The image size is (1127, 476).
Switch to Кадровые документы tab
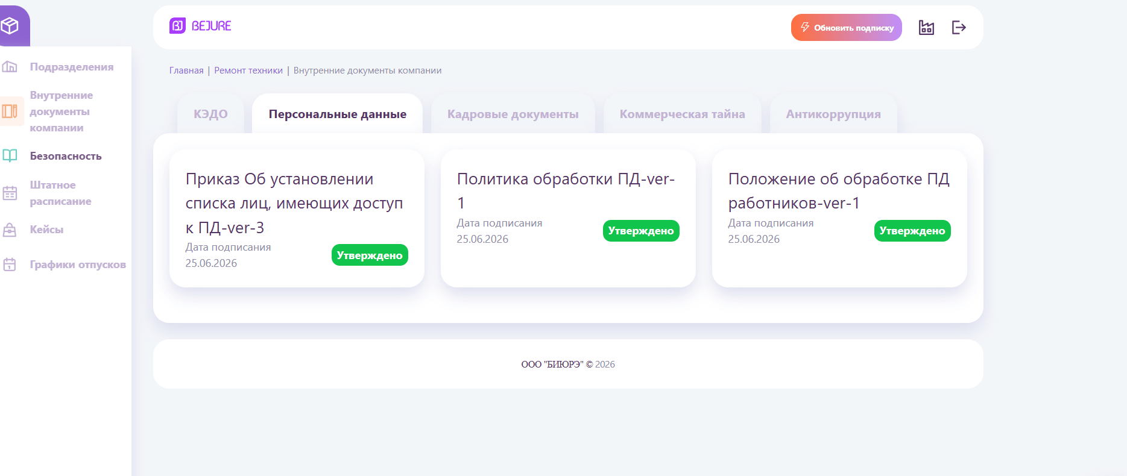(513, 114)
